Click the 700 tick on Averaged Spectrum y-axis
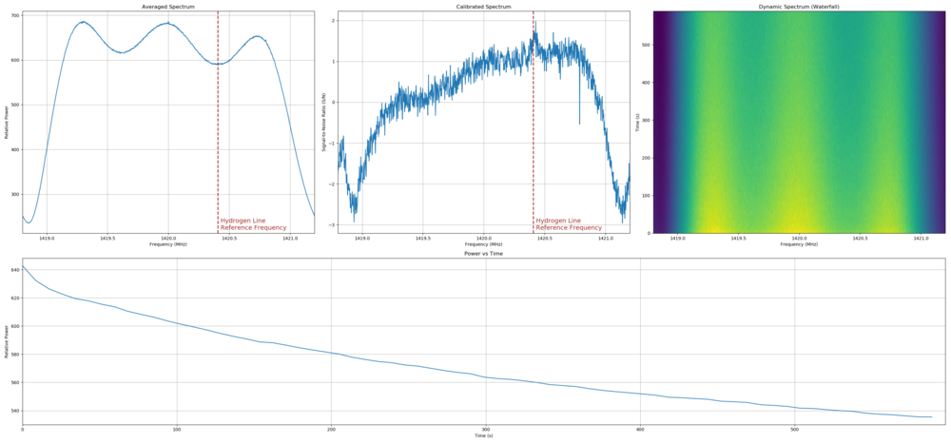 click(14, 15)
